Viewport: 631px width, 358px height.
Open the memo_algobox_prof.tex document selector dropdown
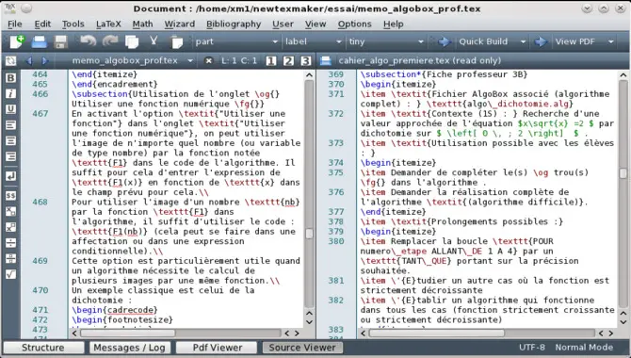click(190, 61)
